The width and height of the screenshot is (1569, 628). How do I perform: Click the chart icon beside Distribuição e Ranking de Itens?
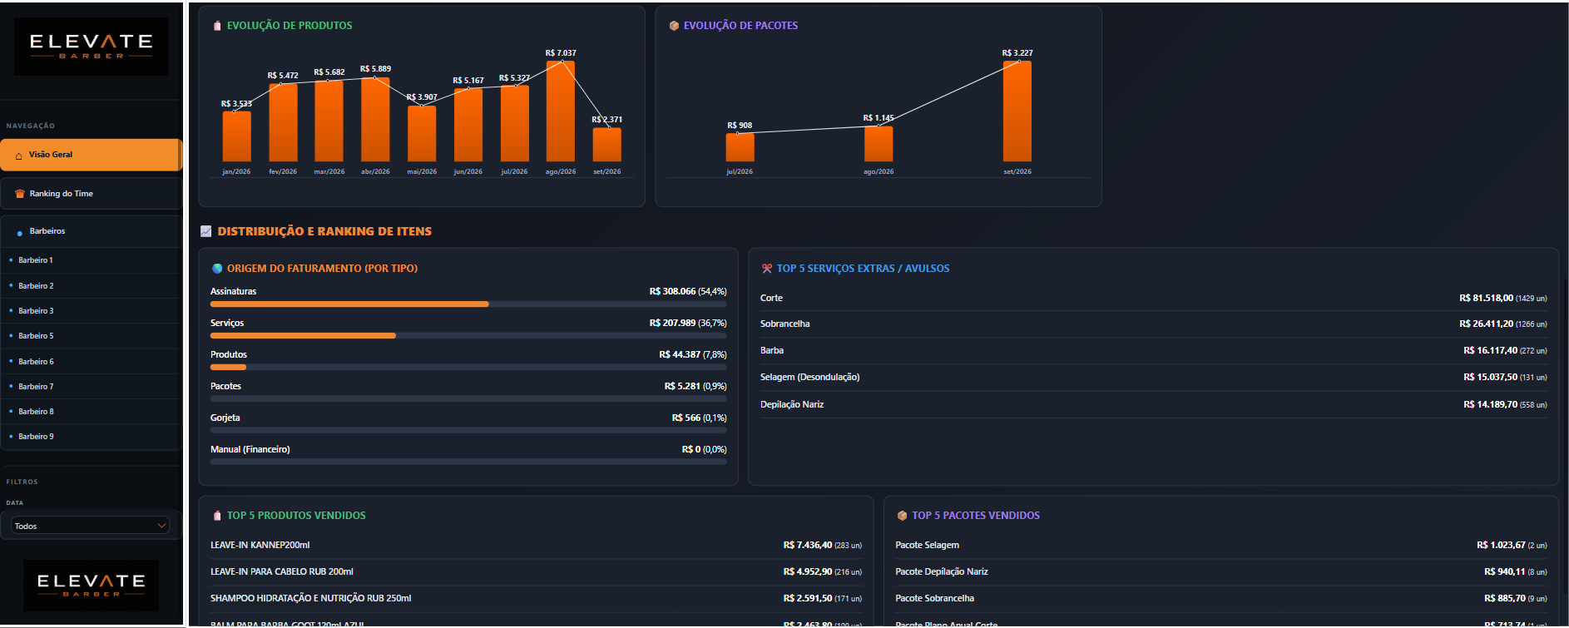click(x=206, y=231)
